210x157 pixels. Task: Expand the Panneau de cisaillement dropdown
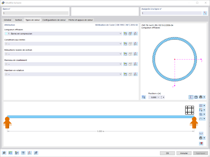(x=120, y=64)
